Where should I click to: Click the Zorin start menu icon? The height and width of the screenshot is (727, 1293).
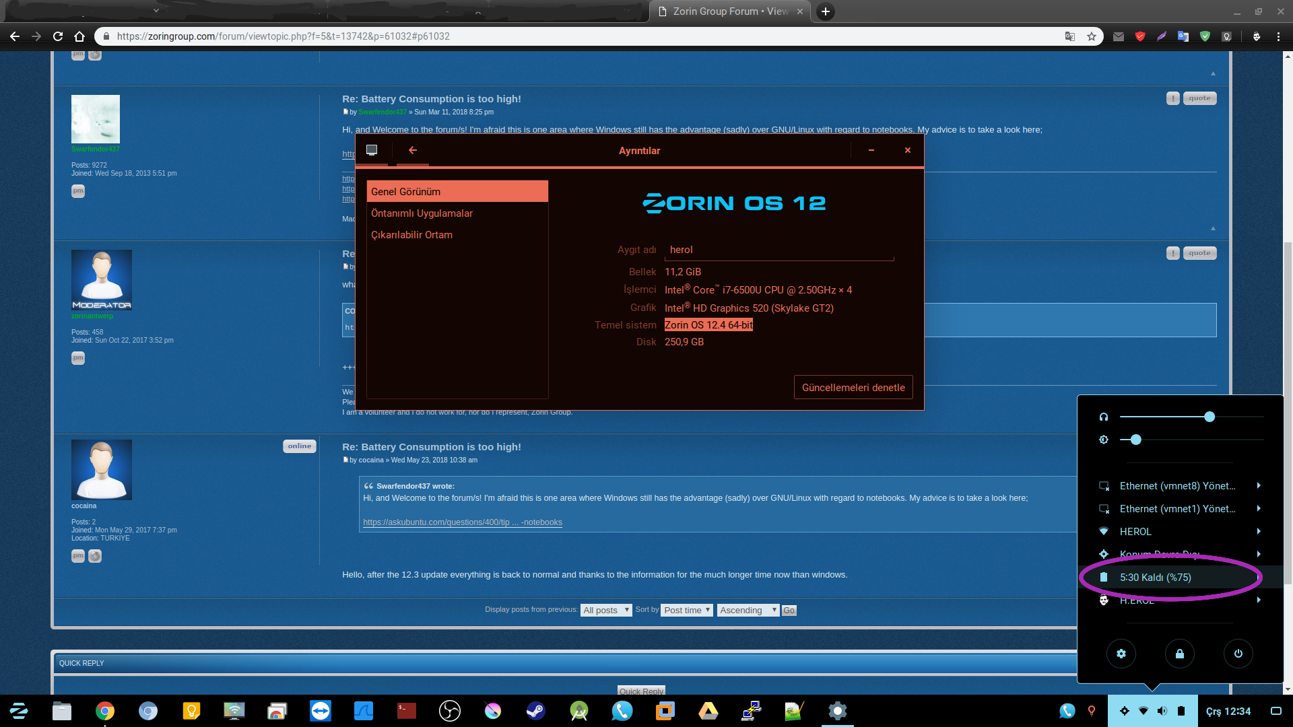pyautogui.click(x=19, y=711)
